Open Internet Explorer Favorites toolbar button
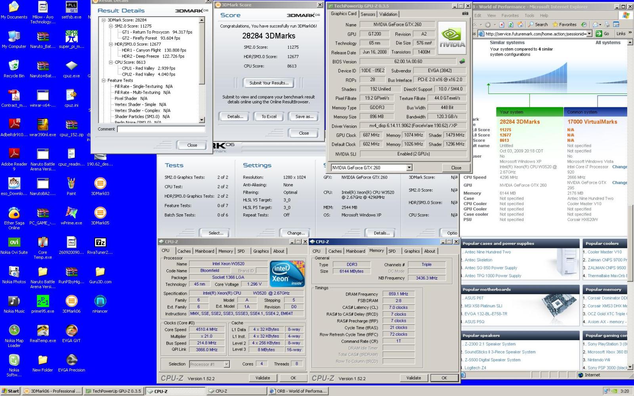Viewport: 634px width, 396px height. coord(565,24)
